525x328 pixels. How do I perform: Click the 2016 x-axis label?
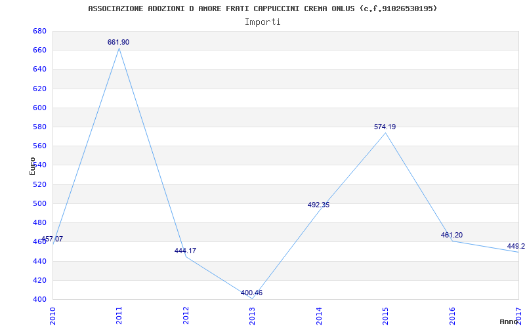452,316
